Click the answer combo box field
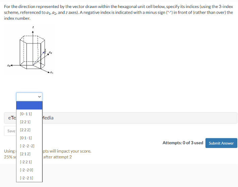Screen dimensions: 238x187 tap(29, 97)
